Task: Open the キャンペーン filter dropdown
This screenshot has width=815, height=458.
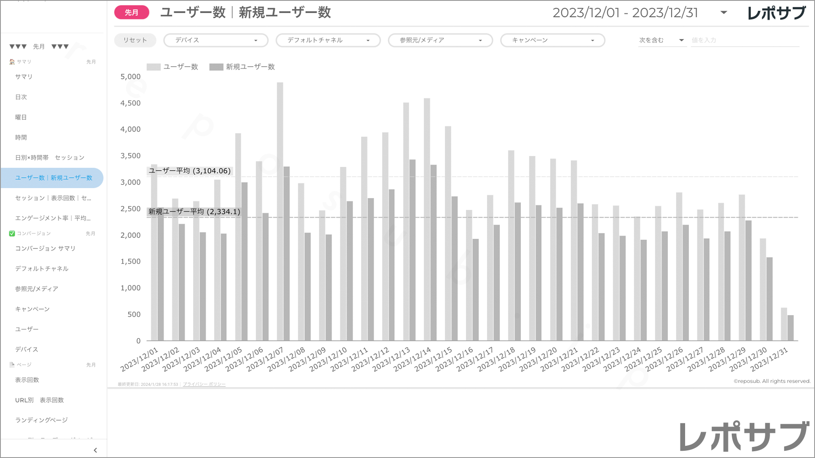Action: tap(552, 40)
